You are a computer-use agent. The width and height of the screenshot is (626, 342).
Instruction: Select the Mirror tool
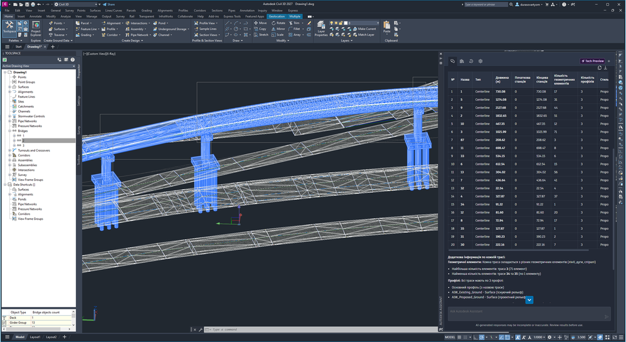point(278,29)
